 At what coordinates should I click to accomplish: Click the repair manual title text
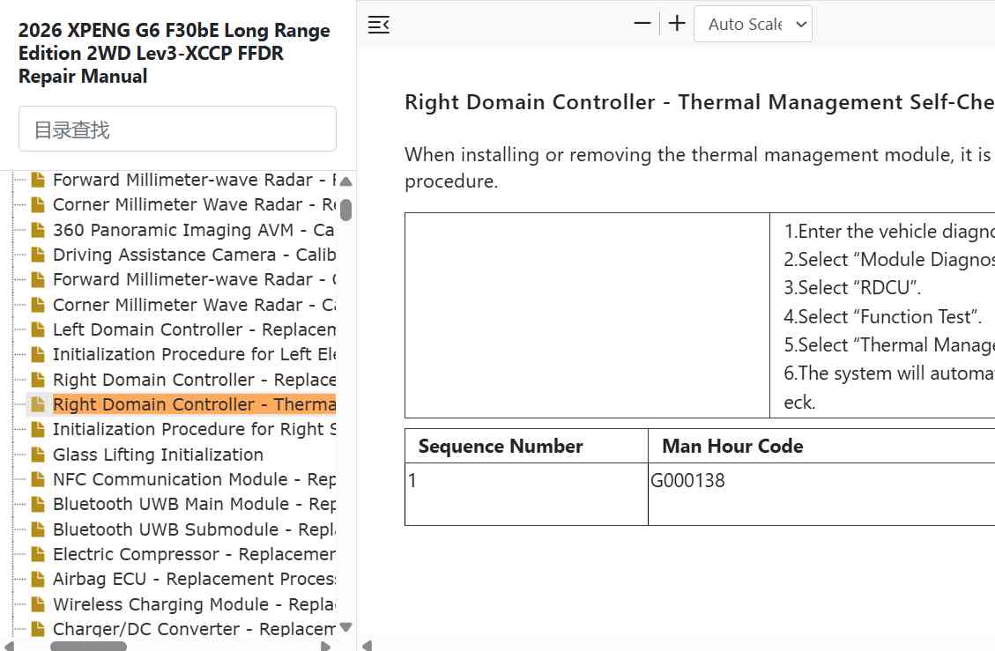pyautogui.click(x=174, y=54)
